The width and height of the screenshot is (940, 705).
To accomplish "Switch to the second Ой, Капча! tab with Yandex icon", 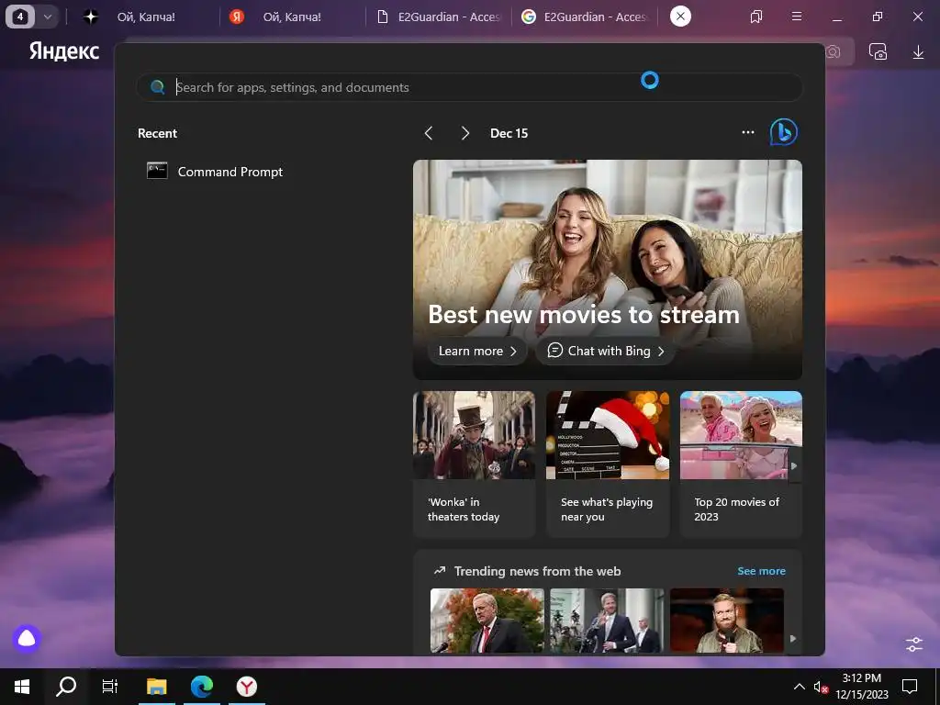I will (x=292, y=17).
